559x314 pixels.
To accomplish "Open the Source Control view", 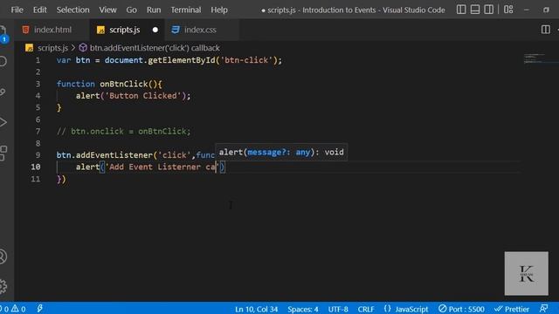I will (x=3, y=92).
